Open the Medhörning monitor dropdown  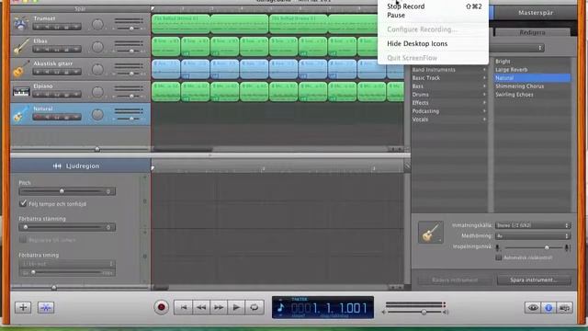point(533,235)
